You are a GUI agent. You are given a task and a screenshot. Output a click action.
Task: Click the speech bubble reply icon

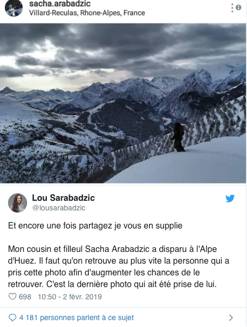pyautogui.click(x=12, y=317)
